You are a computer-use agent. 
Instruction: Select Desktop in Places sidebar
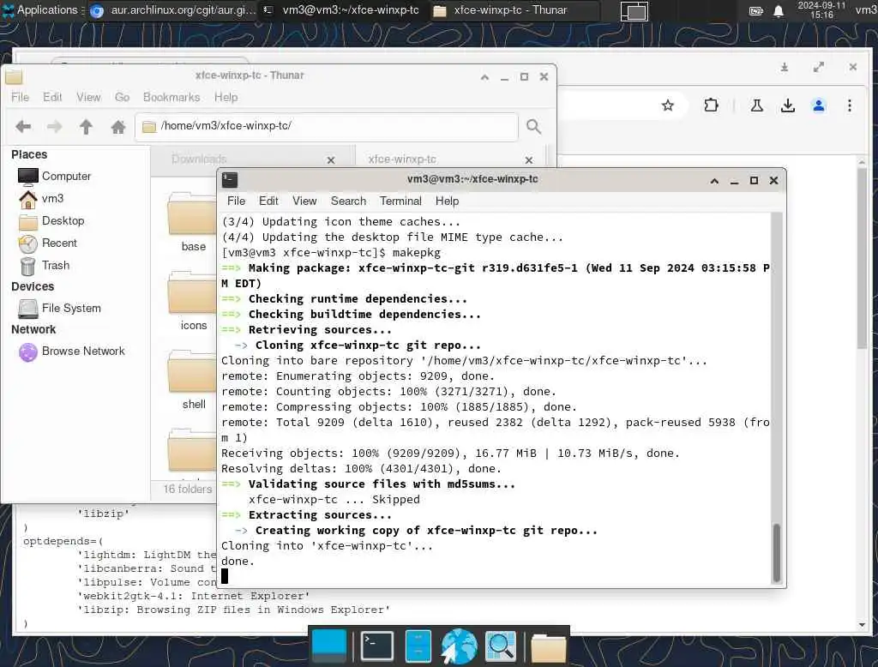51,220
